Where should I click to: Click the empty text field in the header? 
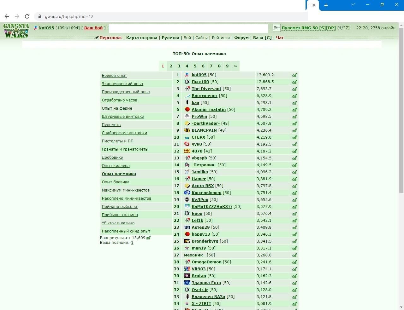pos(188,28)
